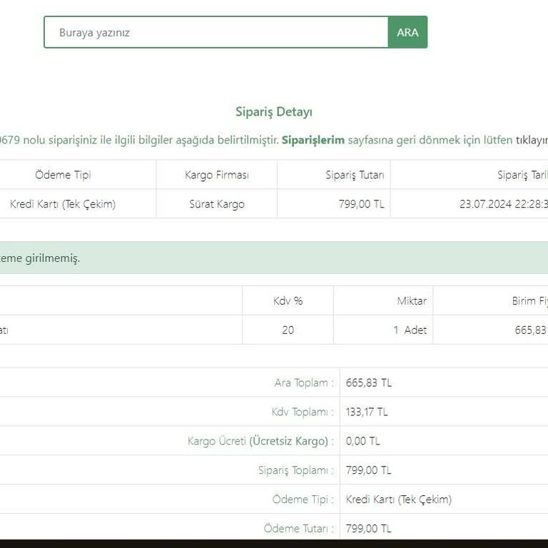Click the 'tıklayın' link to go back
Viewport: 548px width, 548px height.
532,140
